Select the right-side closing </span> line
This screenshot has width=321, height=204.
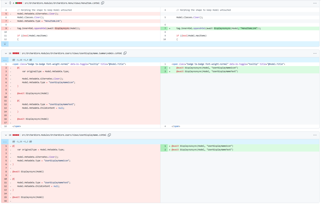pos(176,126)
